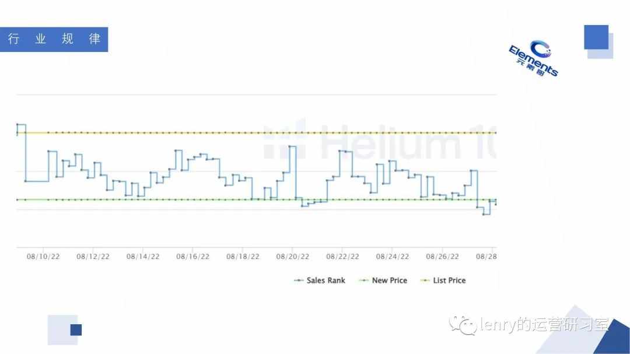The width and height of the screenshot is (630, 354).
Task: Click the yellow List Price line
Action: [x=257, y=132]
